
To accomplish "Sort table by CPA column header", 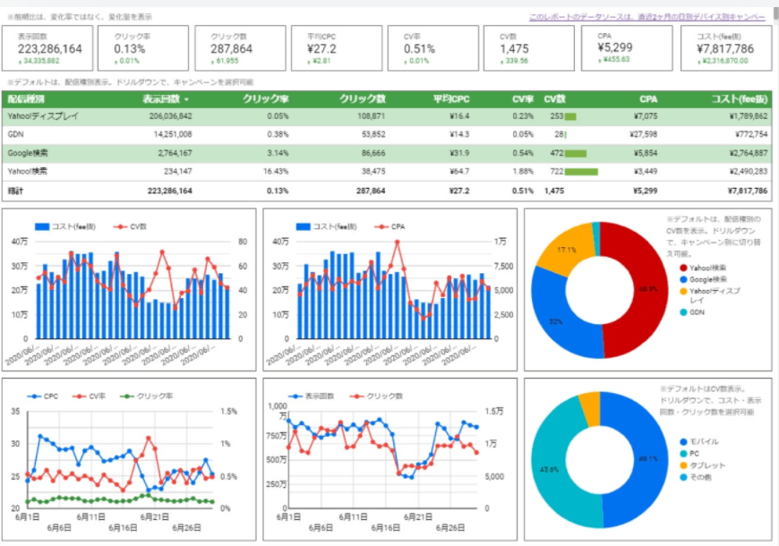I will pos(648,99).
